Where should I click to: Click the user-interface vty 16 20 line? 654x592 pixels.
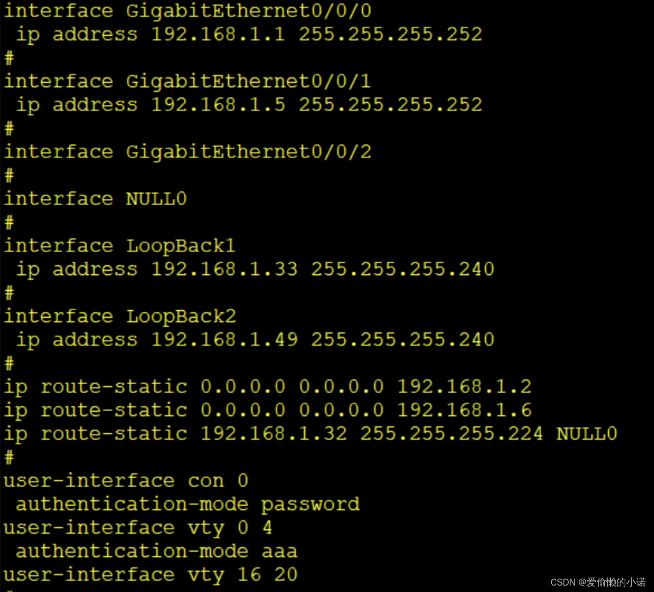click(151, 575)
